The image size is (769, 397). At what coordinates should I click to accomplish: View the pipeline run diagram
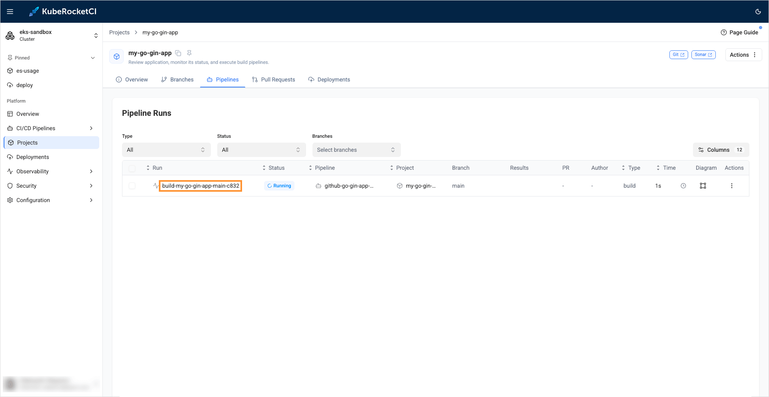coord(703,185)
